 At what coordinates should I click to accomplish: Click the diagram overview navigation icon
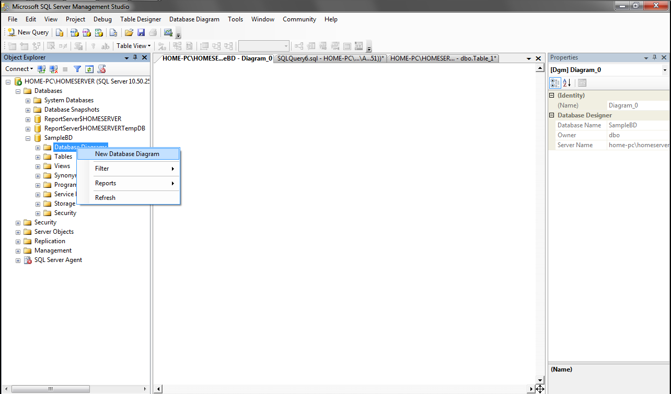[x=540, y=389]
